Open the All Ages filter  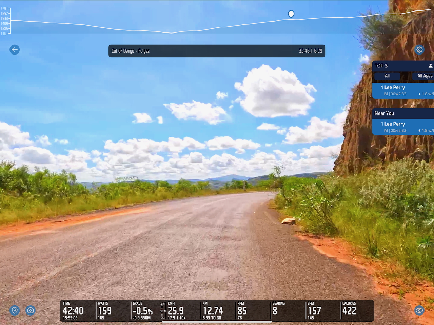click(x=425, y=76)
